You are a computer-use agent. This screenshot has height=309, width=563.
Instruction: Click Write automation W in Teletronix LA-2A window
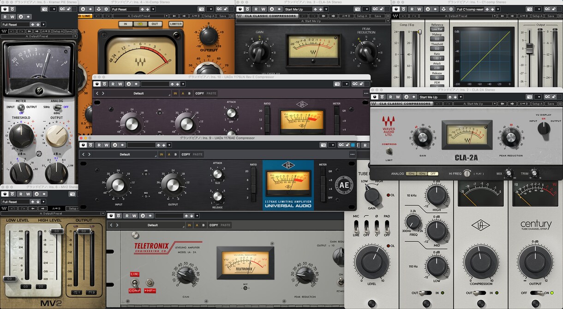134,216
